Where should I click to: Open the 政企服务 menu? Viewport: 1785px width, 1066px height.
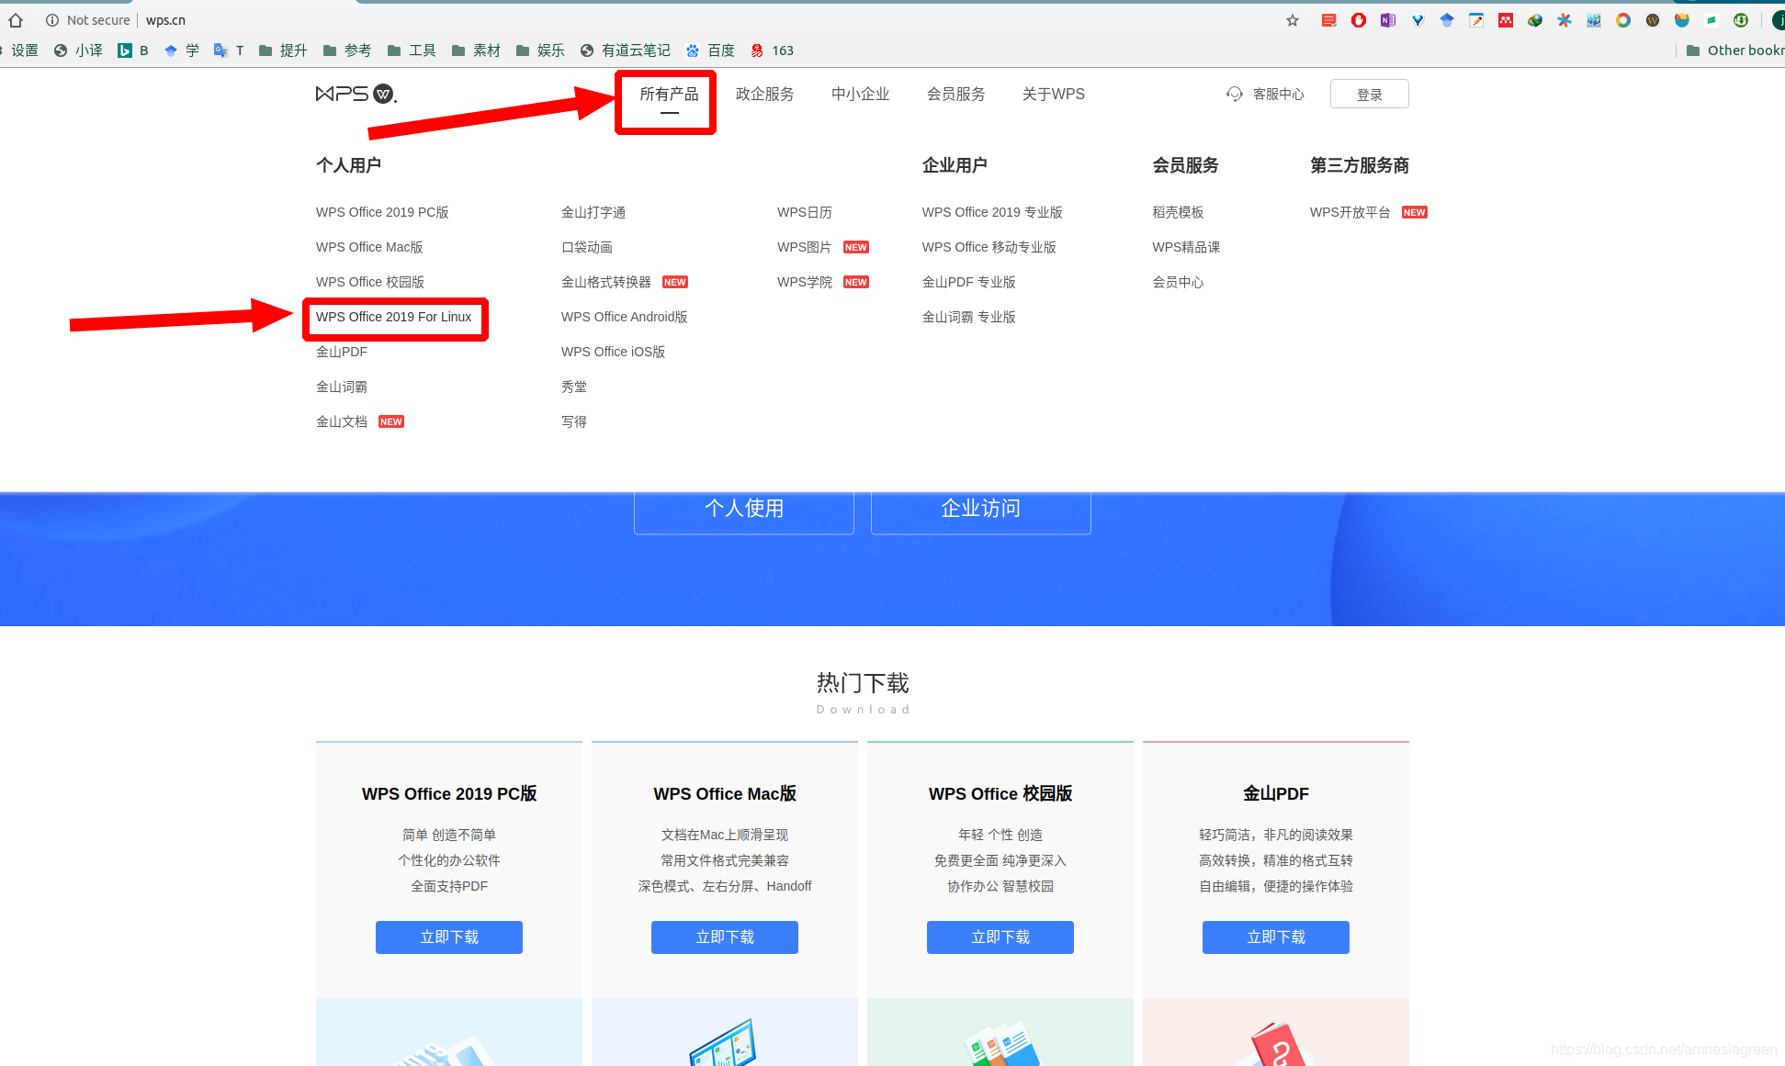pos(764,94)
